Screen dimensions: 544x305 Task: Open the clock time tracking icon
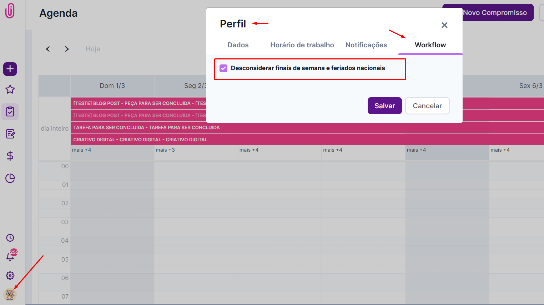tap(10, 238)
